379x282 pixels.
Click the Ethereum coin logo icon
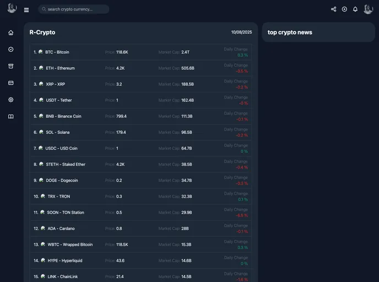click(x=41, y=68)
